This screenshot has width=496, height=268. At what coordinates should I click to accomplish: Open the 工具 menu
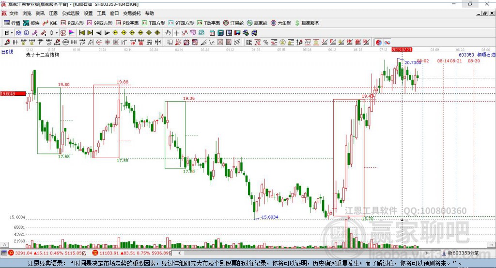click(101, 13)
